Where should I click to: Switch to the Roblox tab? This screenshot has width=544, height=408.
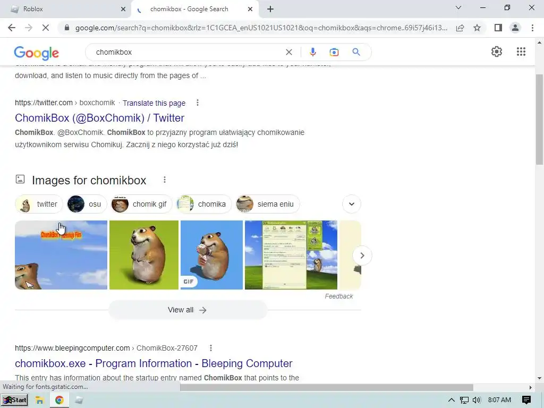coord(65,9)
